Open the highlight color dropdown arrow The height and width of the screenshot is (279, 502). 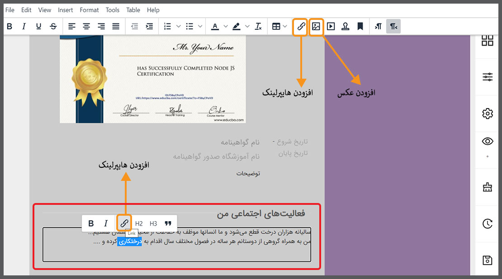point(247,27)
